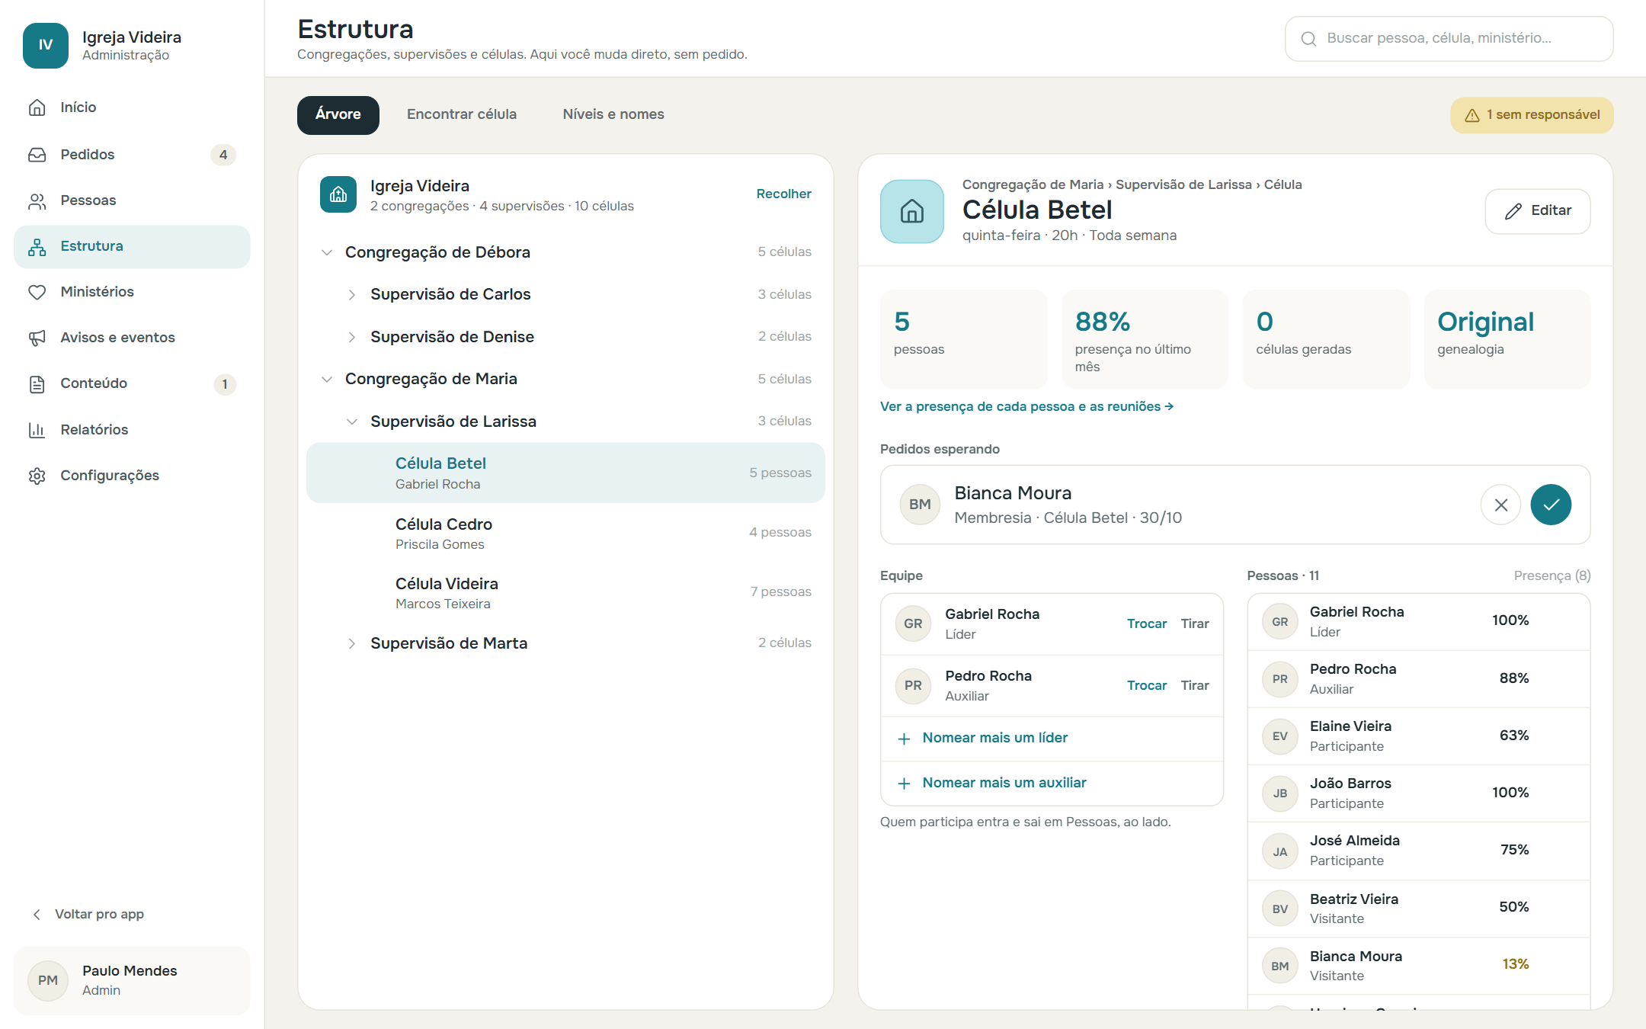Expand Supervisão de Denise
This screenshot has height=1029, width=1646.
click(352, 337)
